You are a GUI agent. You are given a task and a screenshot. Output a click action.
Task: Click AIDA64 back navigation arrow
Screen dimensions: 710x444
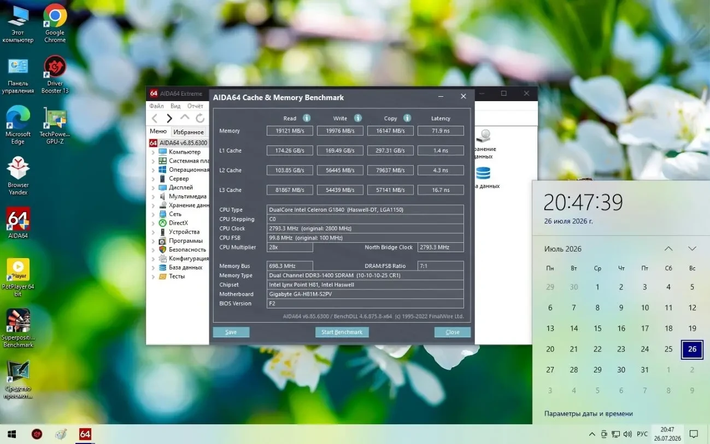[155, 118]
